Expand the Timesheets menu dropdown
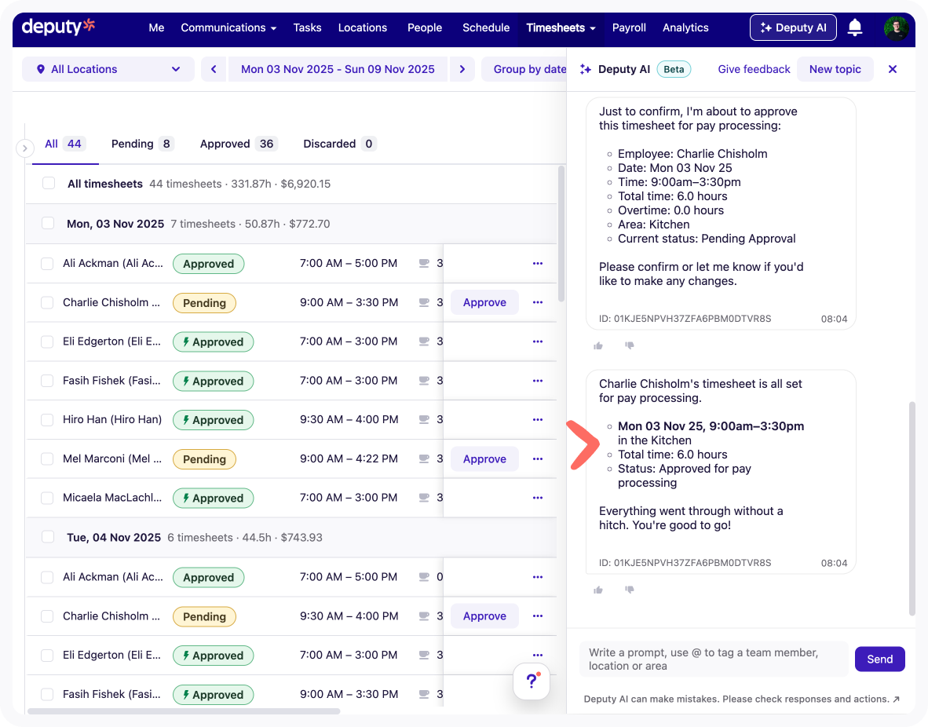 click(x=561, y=27)
